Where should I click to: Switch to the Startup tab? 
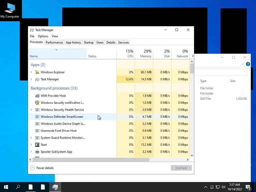89,42
